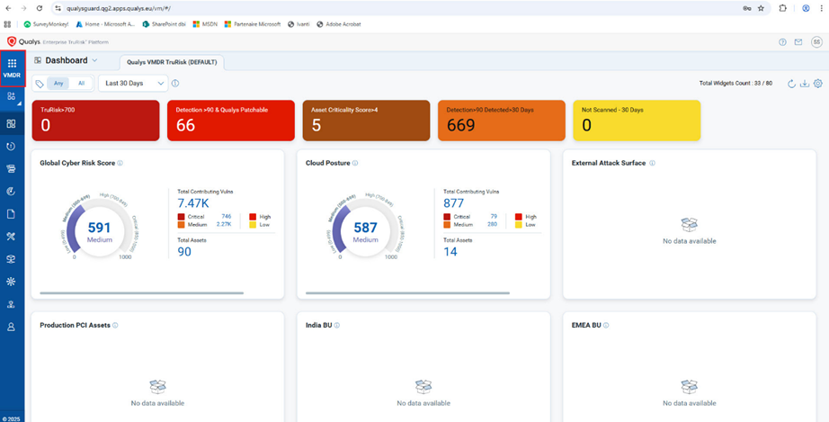Open the Chrome three-dot menu
The height and width of the screenshot is (422, 829).
pos(820,8)
